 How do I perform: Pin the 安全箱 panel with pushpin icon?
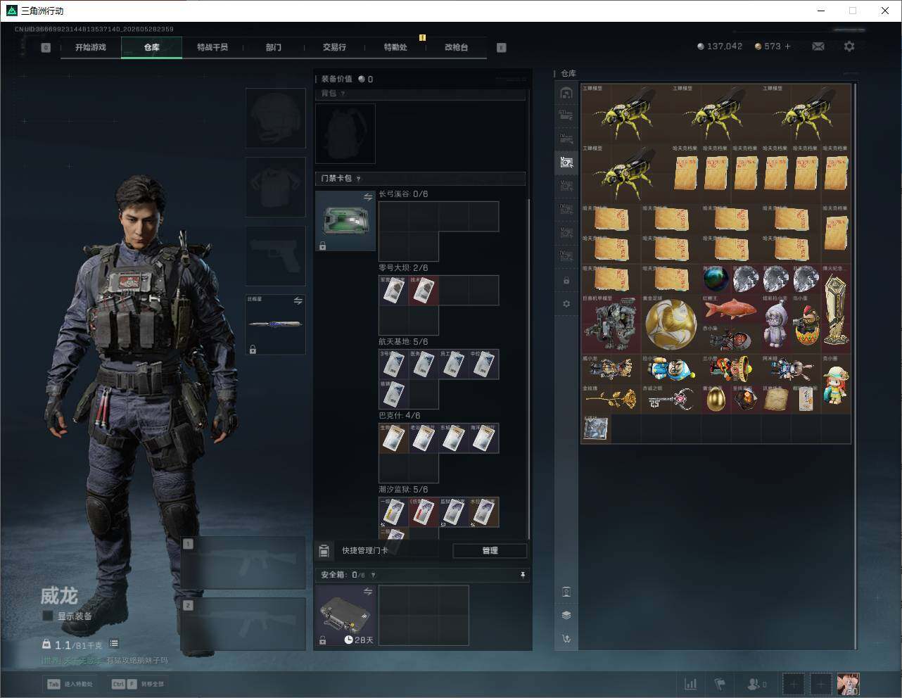pyautogui.click(x=523, y=575)
